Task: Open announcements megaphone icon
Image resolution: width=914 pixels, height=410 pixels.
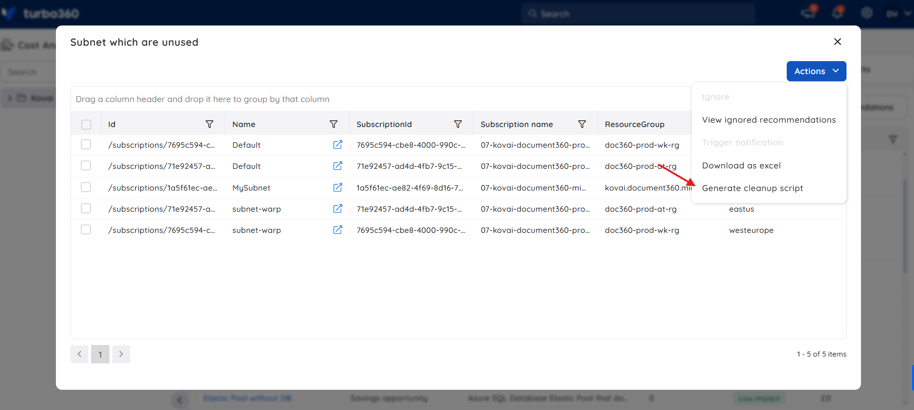Action: coord(809,13)
